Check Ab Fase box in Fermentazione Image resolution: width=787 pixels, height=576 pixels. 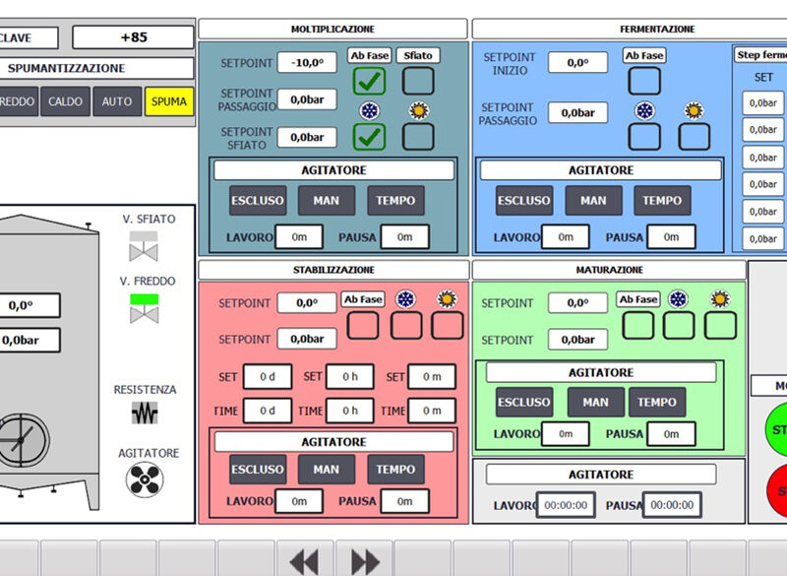coord(644,81)
